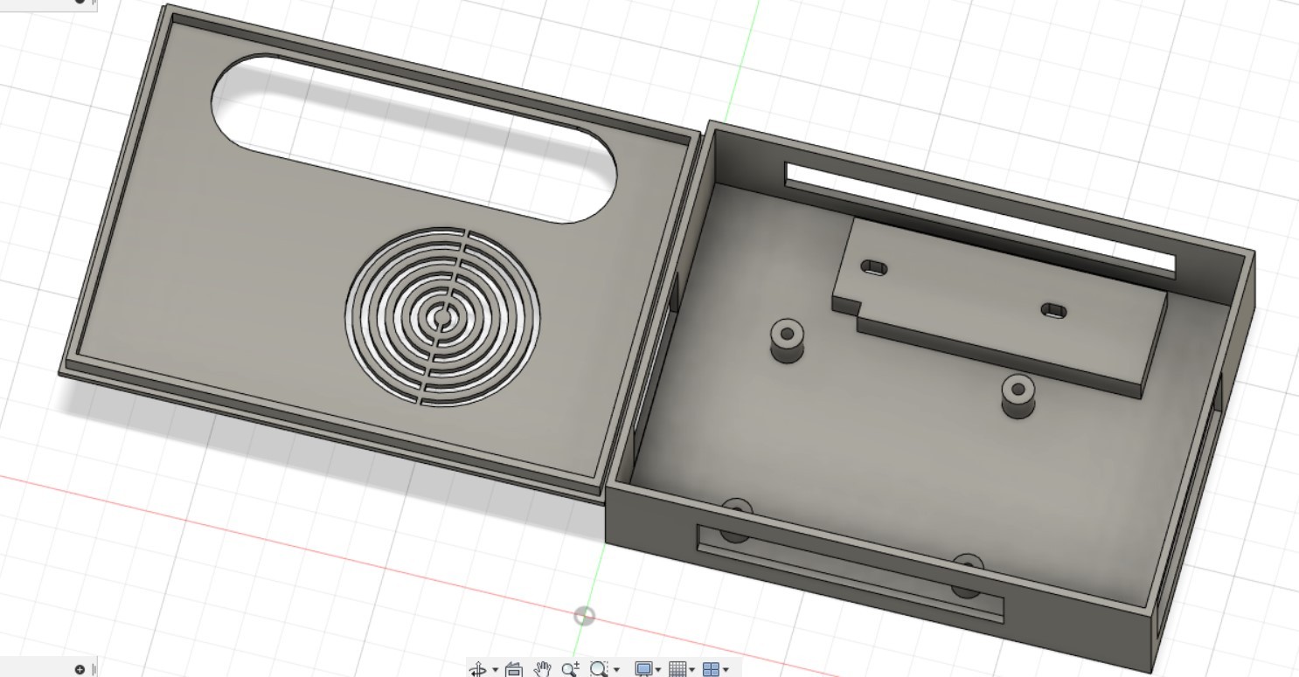Expand the bottom-left panel plus button
Image resolution: width=1299 pixels, height=677 pixels.
point(80,670)
